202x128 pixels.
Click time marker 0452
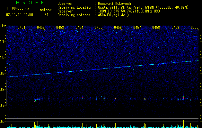click(x=41, y=28)
